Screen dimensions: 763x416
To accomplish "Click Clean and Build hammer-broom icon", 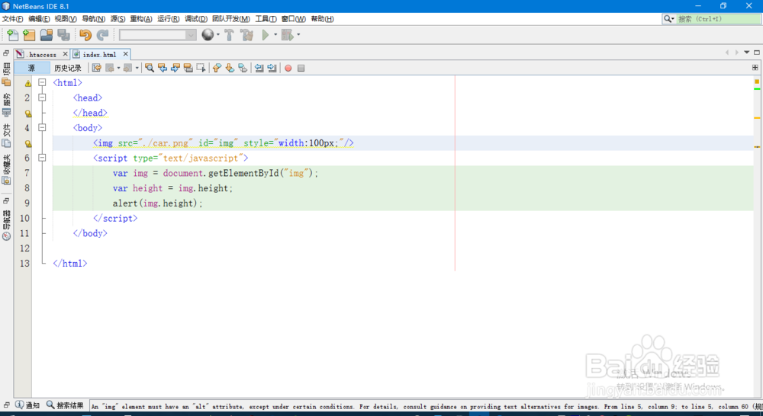I will [x=246, y=35].
